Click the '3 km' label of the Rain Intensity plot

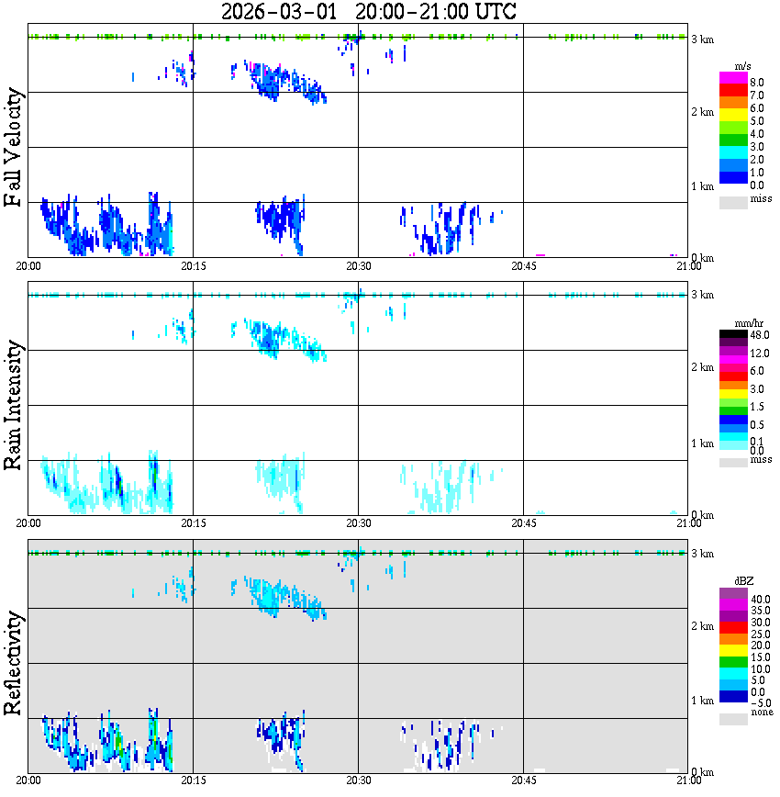coord(703,296)
